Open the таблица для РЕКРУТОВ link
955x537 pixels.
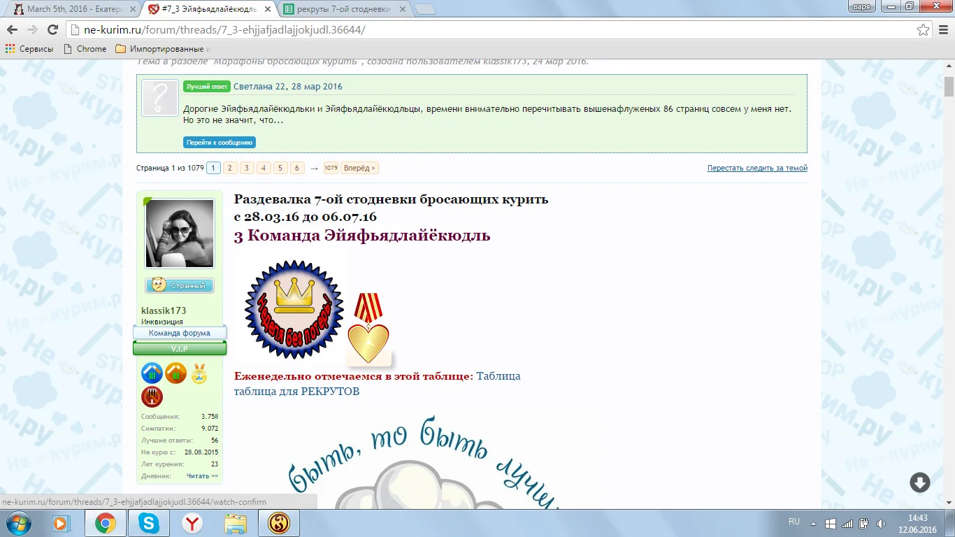(296, 392)
